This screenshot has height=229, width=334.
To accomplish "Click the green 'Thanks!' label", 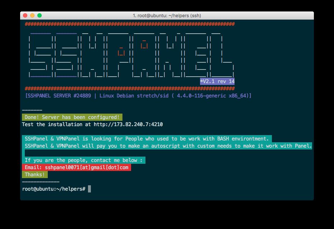I will coord(35,175).
